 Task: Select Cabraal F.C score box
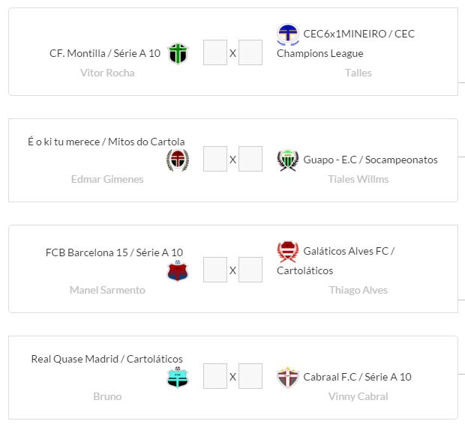pos(250,376)
